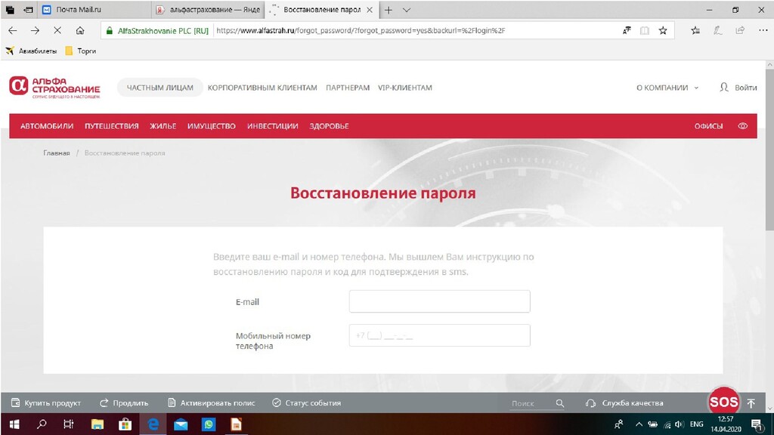Open Windows taskbar search
Viewport: 774px width, 435px height.
[42, 424]
